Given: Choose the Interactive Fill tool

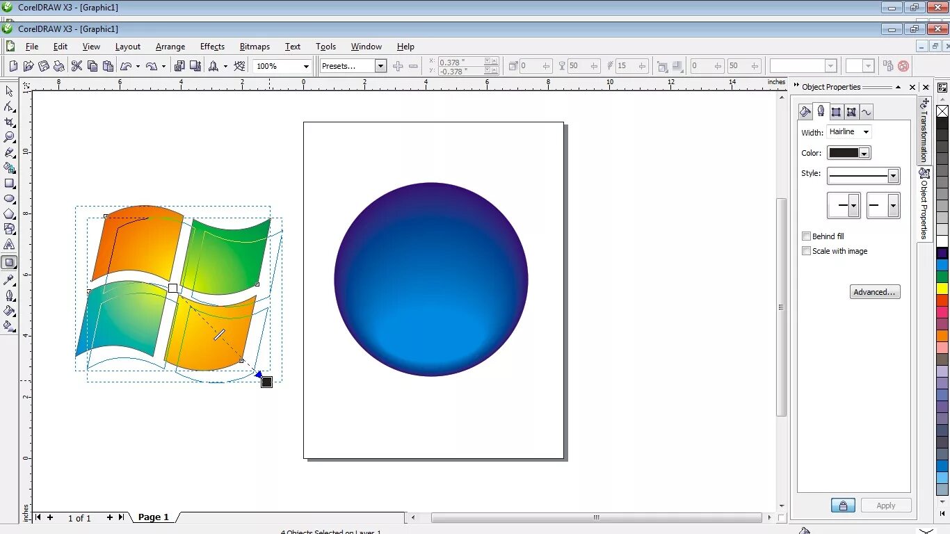Looking at the screenshot, I should pyautogui.click(x=9, y=325).
